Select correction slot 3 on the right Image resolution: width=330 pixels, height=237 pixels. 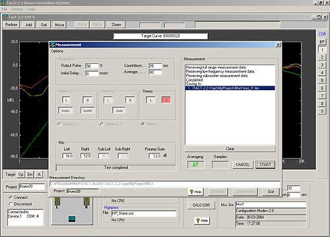tap(322, 65)
